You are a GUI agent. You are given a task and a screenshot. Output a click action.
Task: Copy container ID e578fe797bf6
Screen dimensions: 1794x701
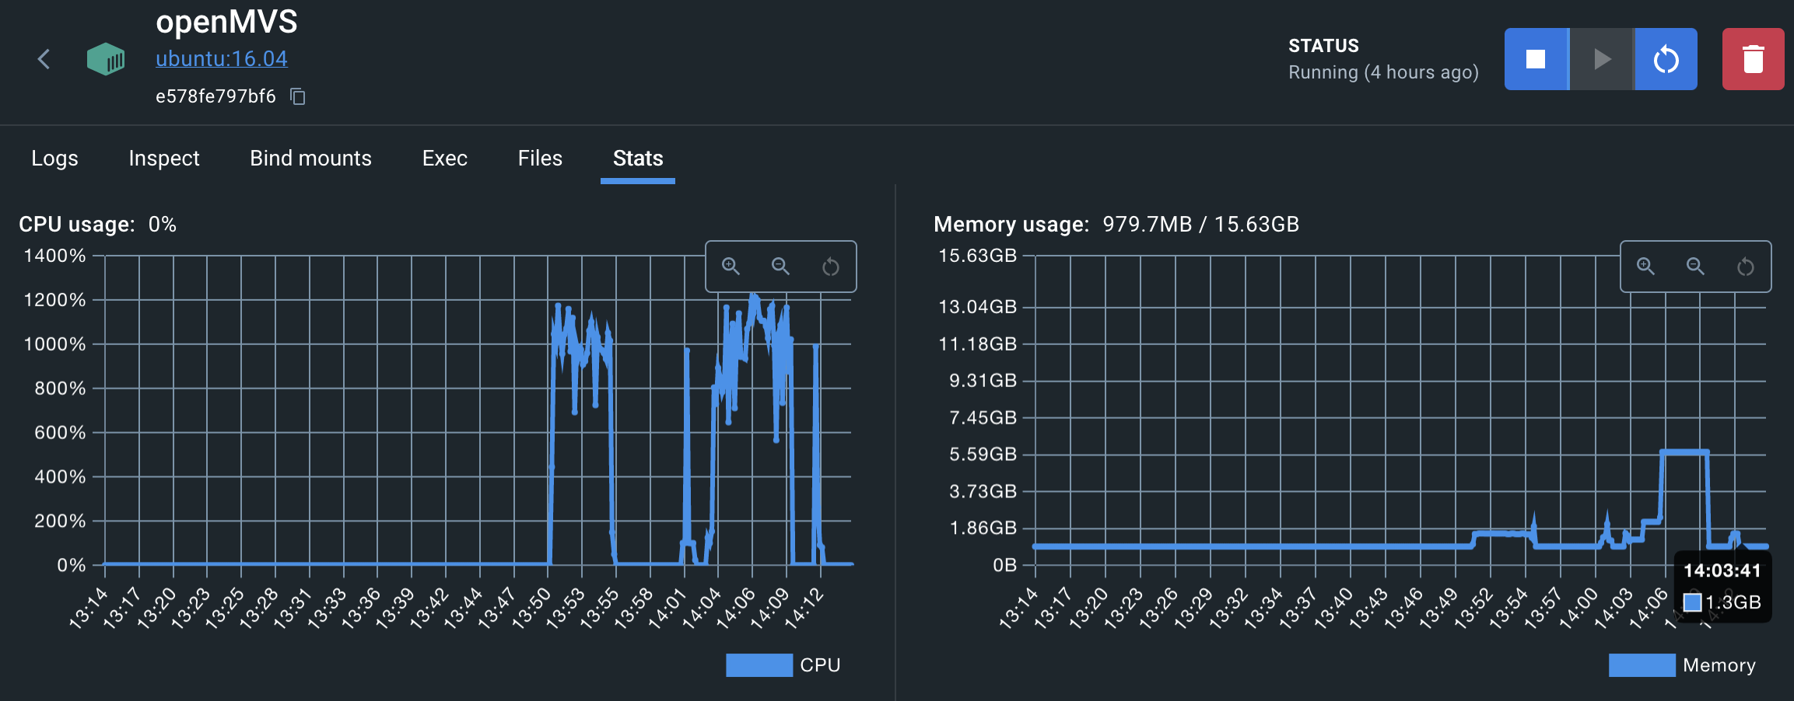click(298, 96)
